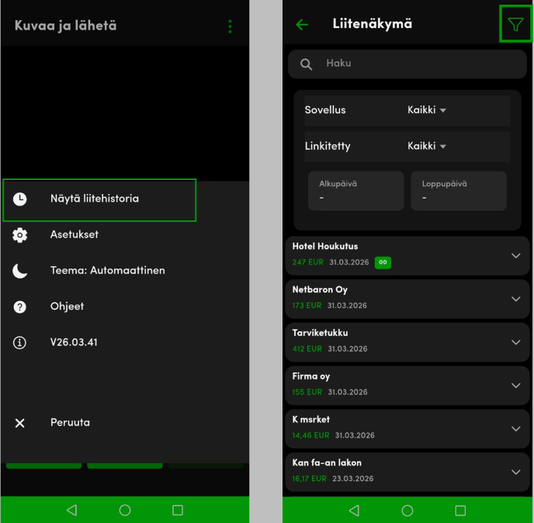
Task: Click the gear icon beside Asetukset
Action: [20, 235]
